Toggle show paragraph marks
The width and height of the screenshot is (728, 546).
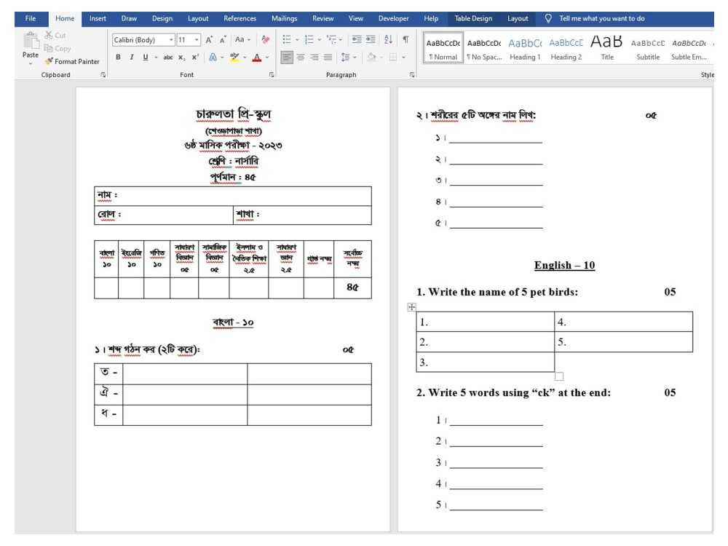click(x=405, y=39)
